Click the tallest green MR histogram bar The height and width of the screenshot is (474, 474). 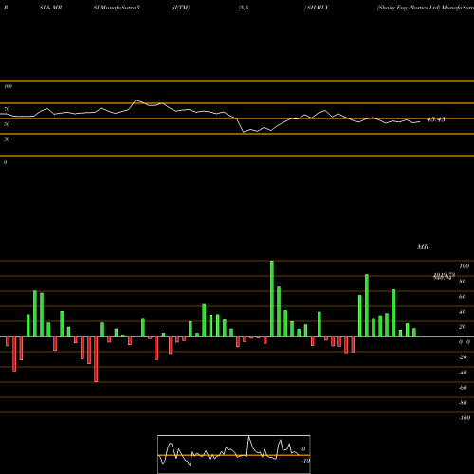[x=272, y=299]
